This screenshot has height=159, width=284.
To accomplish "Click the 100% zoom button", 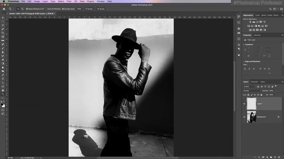I will 79,9.
